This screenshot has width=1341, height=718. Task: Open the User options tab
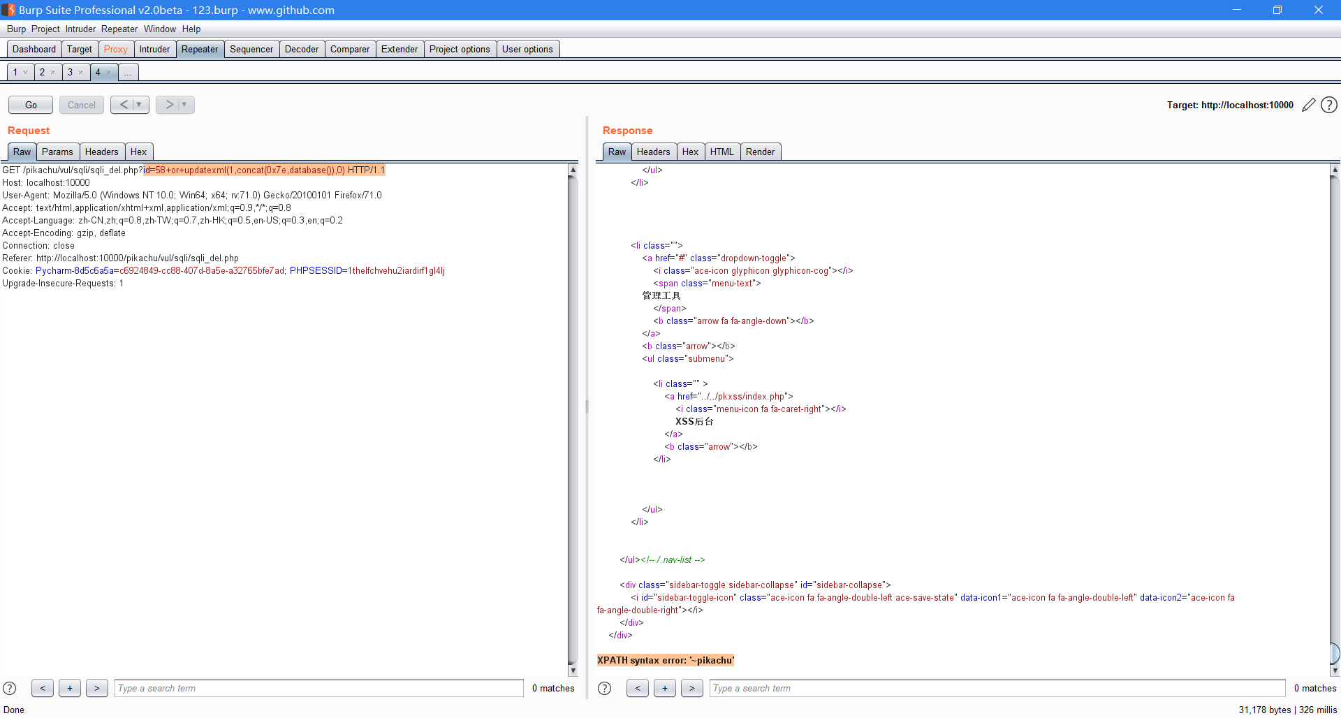click(x=527, y=49)
